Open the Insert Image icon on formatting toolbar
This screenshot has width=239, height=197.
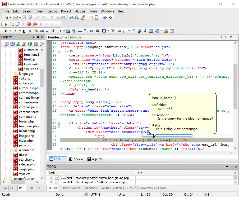click(68, 31)
